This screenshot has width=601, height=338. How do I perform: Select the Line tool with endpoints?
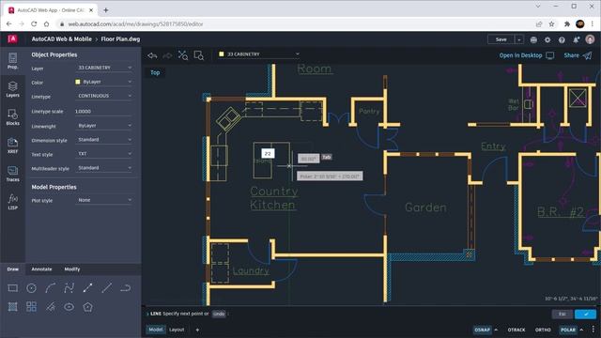pos(87,288)
